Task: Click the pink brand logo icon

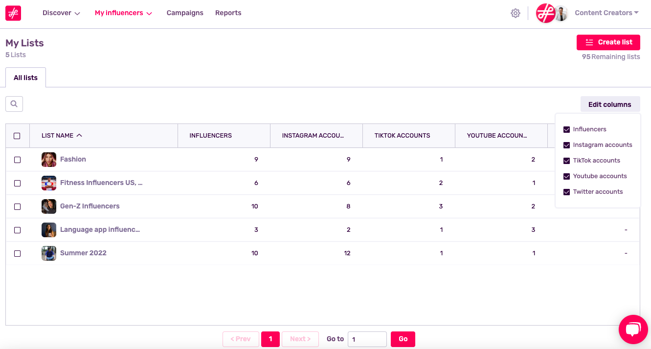Action: coord(13,13)
